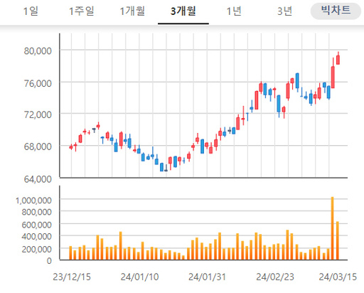Image resolution: width=364 pixels, height=293 pixels.
Task: Click the tallest volume bar above 1,000,000
Action: 332,228
